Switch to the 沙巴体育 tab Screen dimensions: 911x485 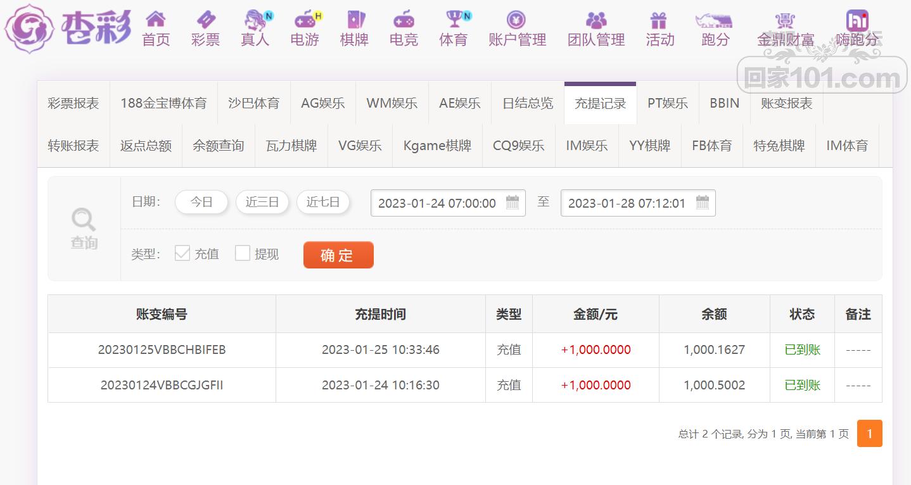point(254,103)
